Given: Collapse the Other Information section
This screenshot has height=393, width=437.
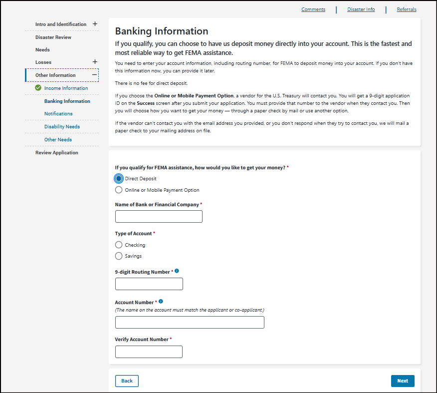Looking at the screenshot, I should pyautogui.click(x=94, y=75).
